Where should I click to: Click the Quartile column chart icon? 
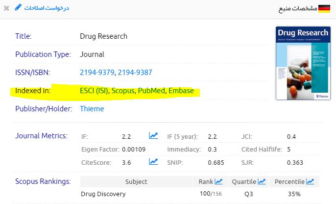click(262, 181)
